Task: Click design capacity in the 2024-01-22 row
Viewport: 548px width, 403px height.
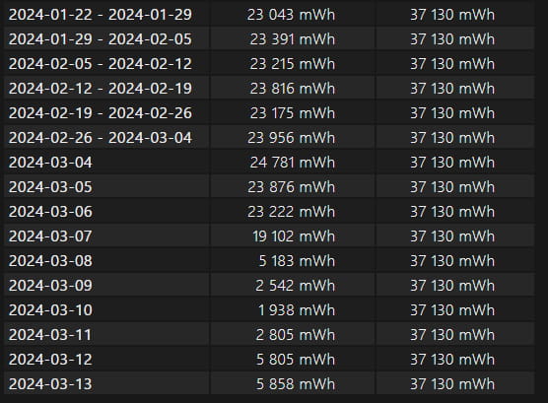Action: [x=452, y=15]
